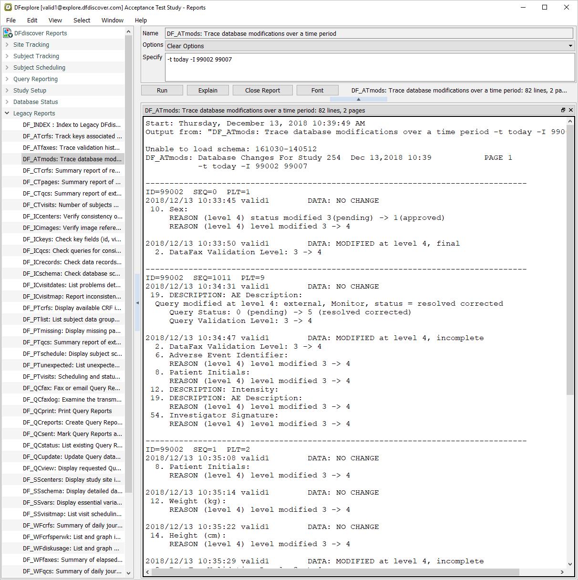The image size is (578, 580).
Task: Click the left-arrow splitter handle beside report list
Action: (x=137, y=303)
